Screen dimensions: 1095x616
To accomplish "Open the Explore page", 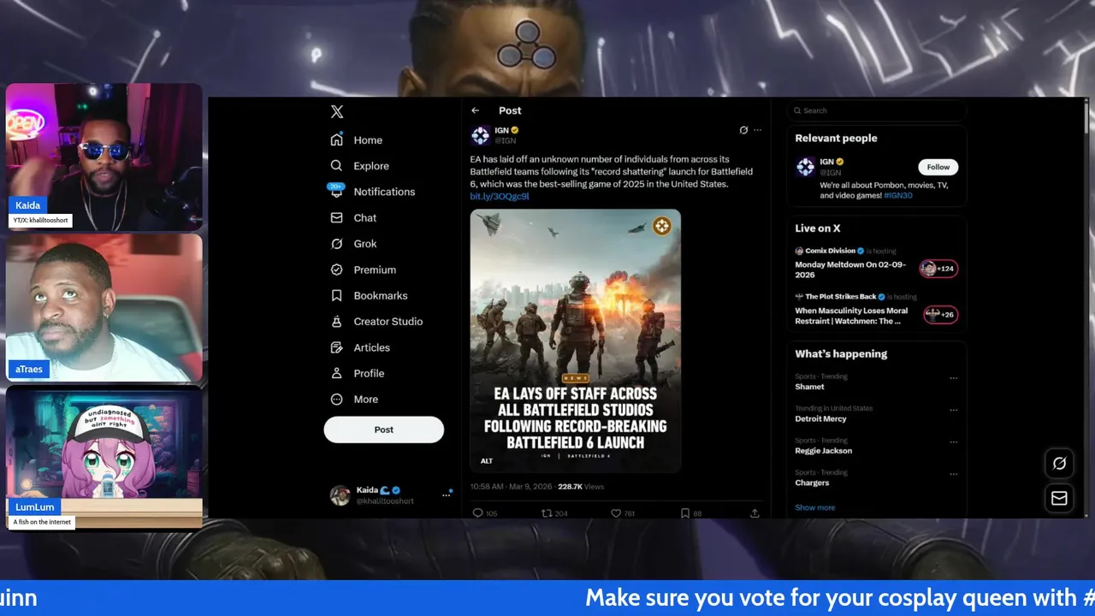I will pyautogui.click(x=359, y=166).
